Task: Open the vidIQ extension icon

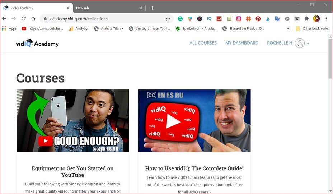Action: [209, 19]
